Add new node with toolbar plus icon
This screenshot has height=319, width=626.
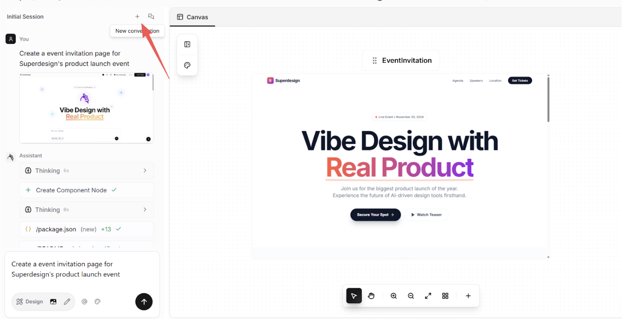click(x=468, y=296)
